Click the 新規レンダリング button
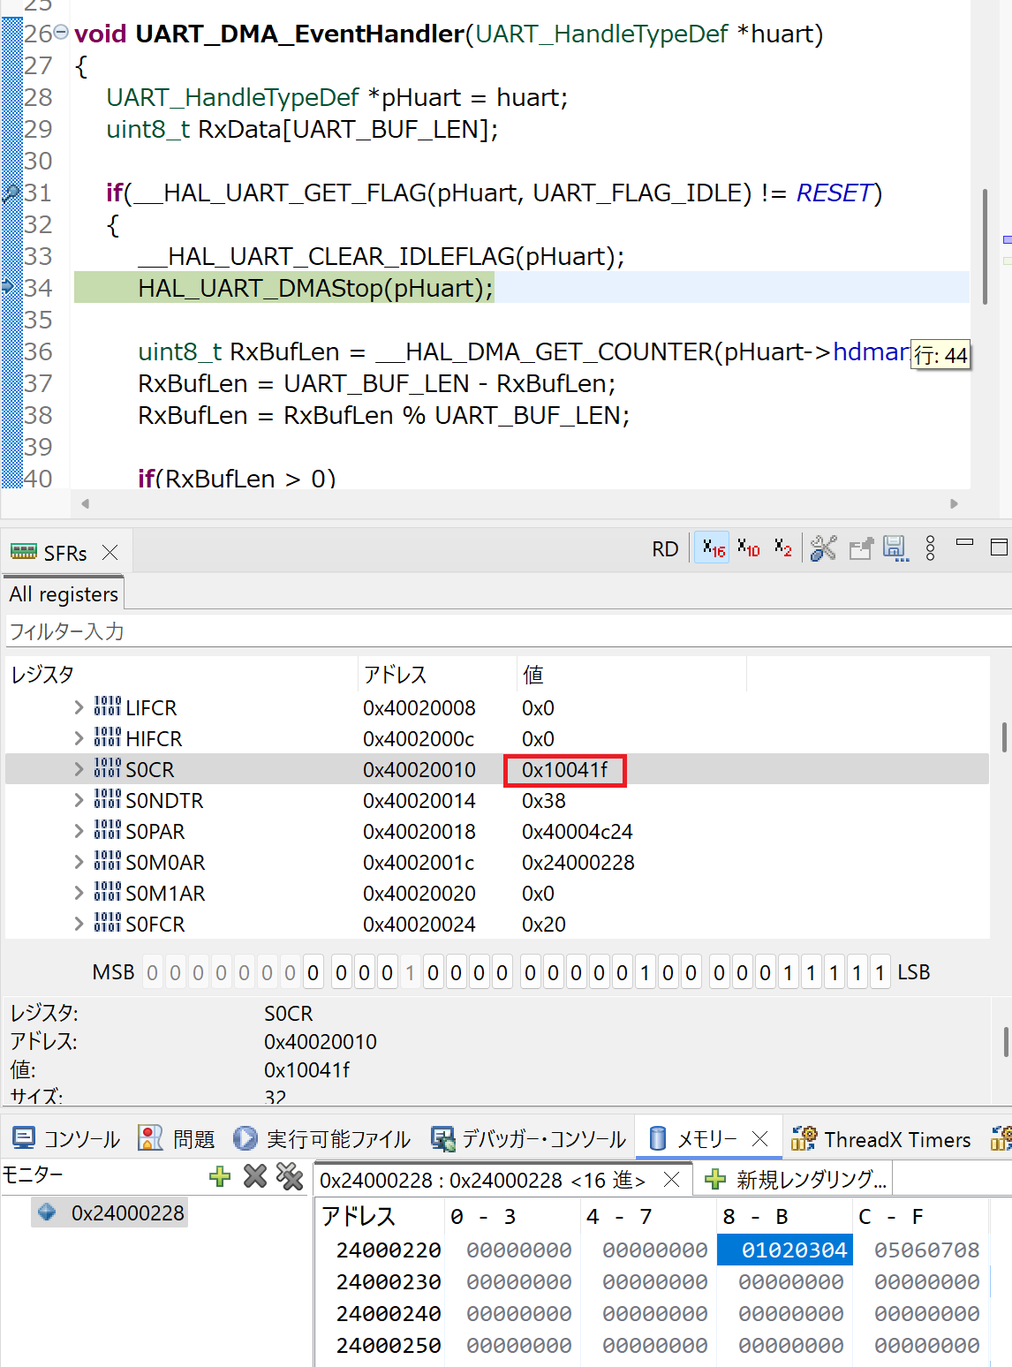The image size is (1012, 1367). tap(802, 1179)
